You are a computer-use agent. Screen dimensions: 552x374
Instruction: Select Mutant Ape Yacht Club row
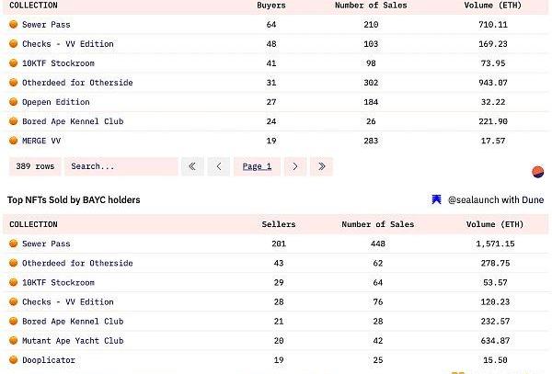276,340
